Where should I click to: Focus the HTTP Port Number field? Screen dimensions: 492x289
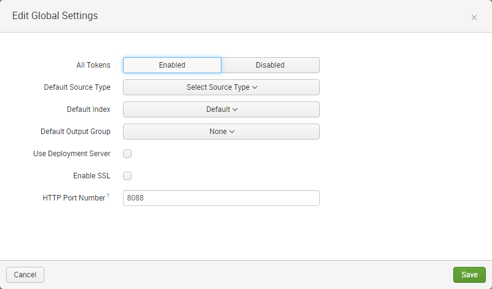click(x=221, y=198)
